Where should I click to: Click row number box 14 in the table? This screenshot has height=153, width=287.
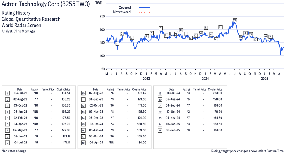[x=83, y=118]
